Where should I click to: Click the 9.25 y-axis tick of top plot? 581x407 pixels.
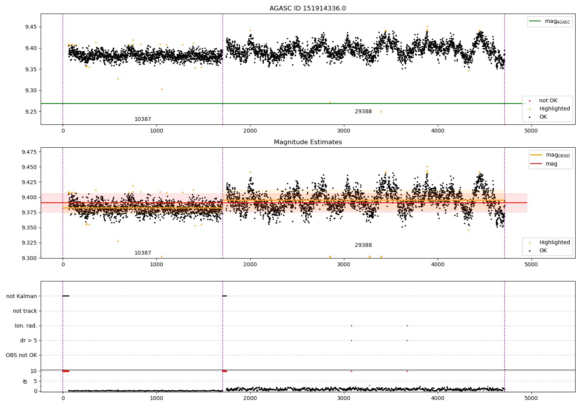click(31, 112)
